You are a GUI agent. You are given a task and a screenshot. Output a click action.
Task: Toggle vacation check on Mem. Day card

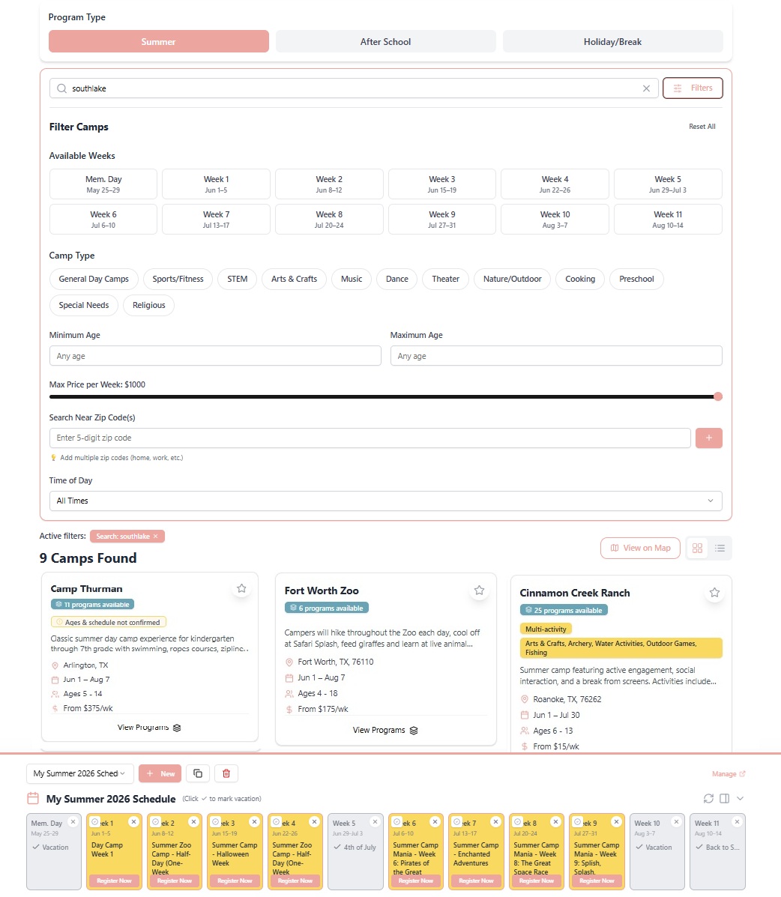36,848
